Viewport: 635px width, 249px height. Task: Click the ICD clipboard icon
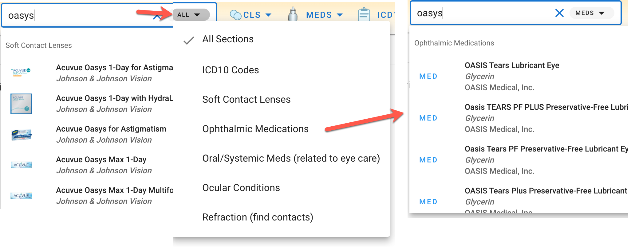coord(364,14)
